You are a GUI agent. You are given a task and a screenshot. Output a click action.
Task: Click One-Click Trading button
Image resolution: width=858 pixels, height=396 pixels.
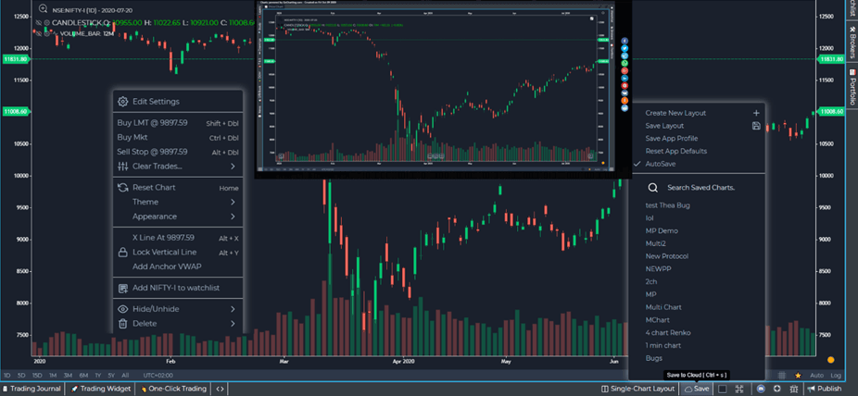coord(177,389)
